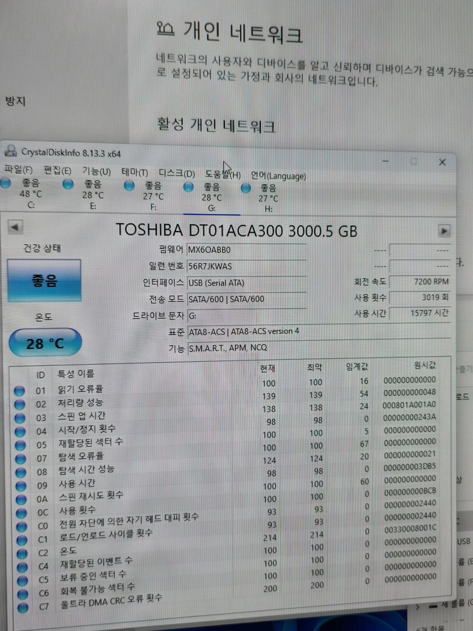
Task: Click status icon for C2 온도
Action: (22, 553)
